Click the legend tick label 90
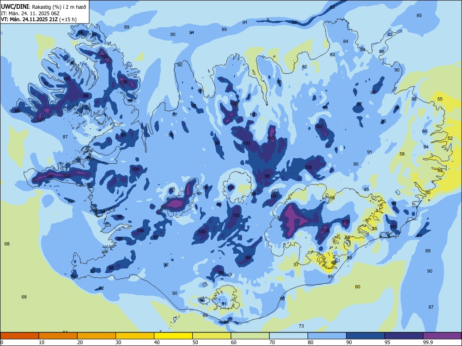This screenshot has width=462, height=346. pyautogui.click(x=349, y=342)
